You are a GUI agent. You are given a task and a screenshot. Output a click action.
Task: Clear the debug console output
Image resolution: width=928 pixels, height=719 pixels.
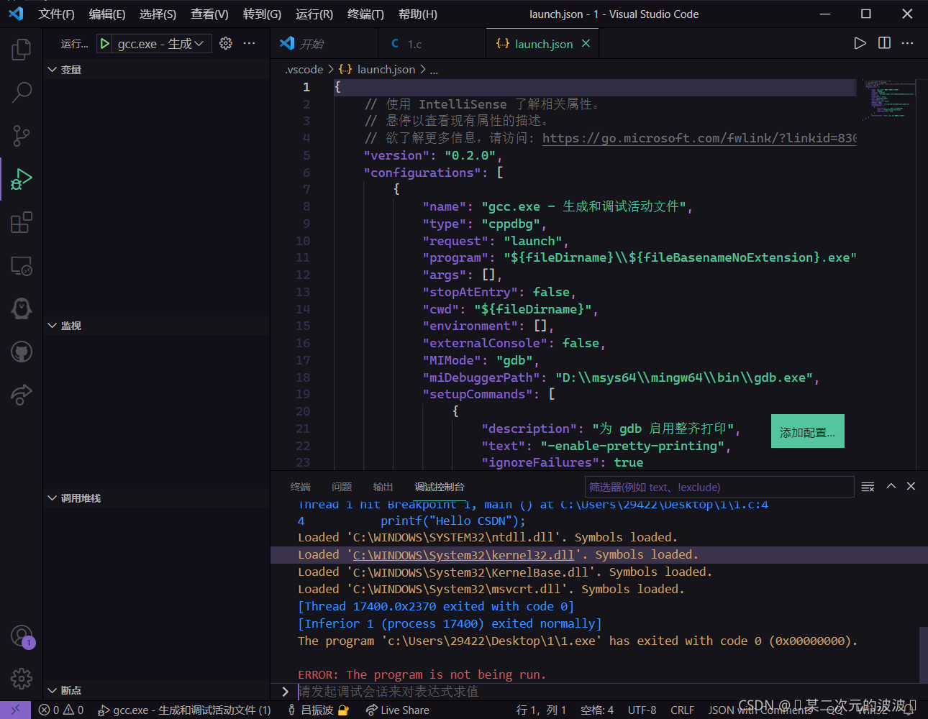[x=868, y=487]
